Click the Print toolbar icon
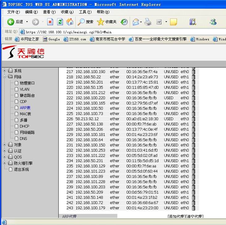The image size is (226, 225). coord(148,22)
